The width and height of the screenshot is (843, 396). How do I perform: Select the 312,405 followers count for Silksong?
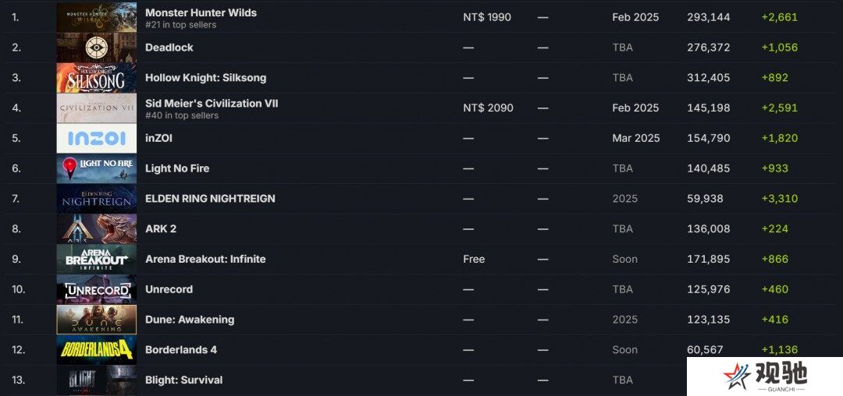click(709, 78)
